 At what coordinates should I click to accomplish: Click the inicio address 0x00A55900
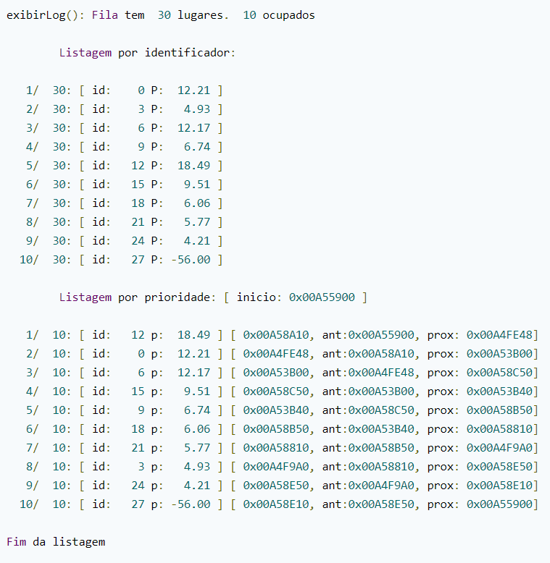322,297
